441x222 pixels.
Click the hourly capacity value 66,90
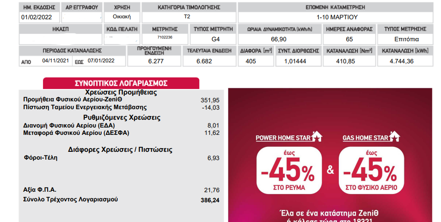tap(279, 39)
